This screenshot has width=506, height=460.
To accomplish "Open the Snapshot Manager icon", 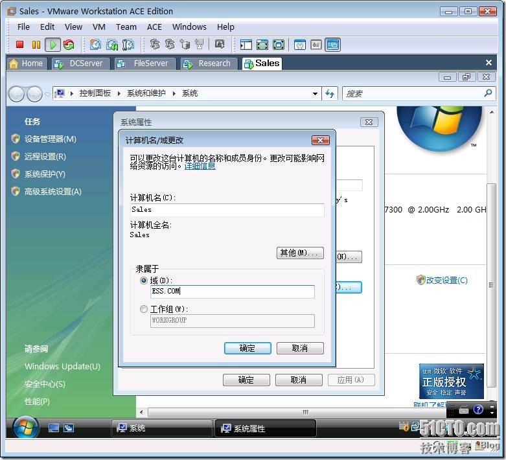I will [x=128, y=45].
